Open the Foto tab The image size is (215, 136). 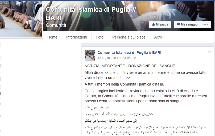coord(100,37)
